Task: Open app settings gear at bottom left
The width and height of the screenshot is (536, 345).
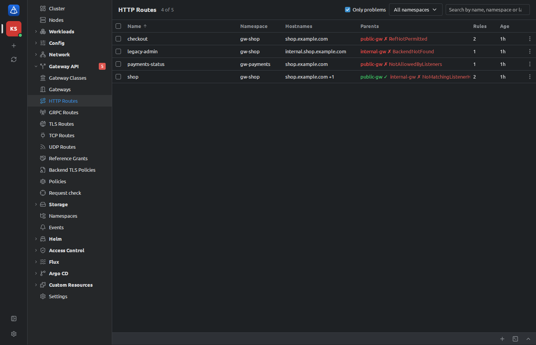Action: pos(14,334)
